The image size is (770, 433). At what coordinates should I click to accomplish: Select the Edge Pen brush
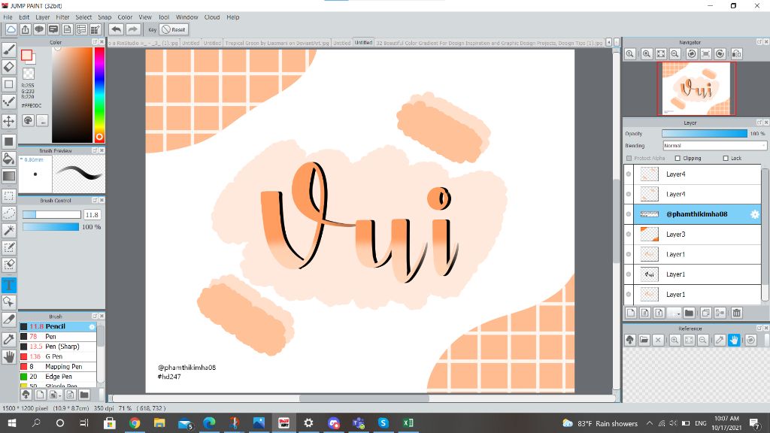(58, 377)
